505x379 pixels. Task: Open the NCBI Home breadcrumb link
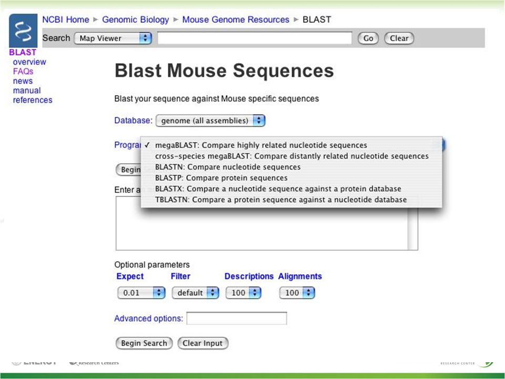click(x=66, y=19)
